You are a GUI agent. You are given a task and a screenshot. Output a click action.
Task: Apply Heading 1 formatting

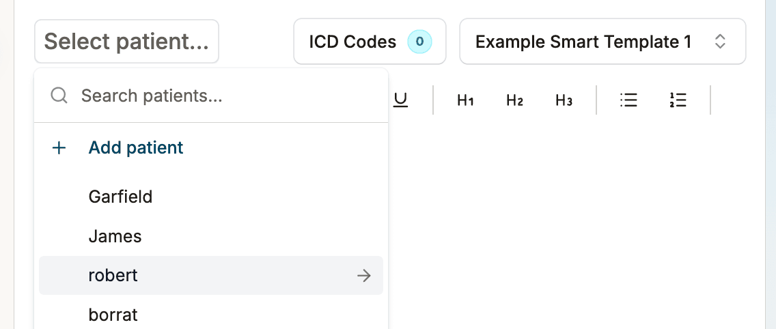465,100
